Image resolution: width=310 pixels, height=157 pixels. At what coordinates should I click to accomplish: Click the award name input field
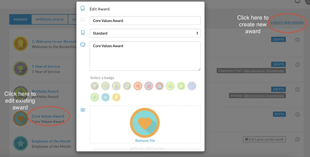[145, 21]
